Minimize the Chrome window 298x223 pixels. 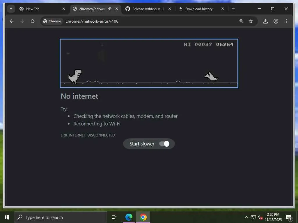pyautogui.click(x=259, y=9)
